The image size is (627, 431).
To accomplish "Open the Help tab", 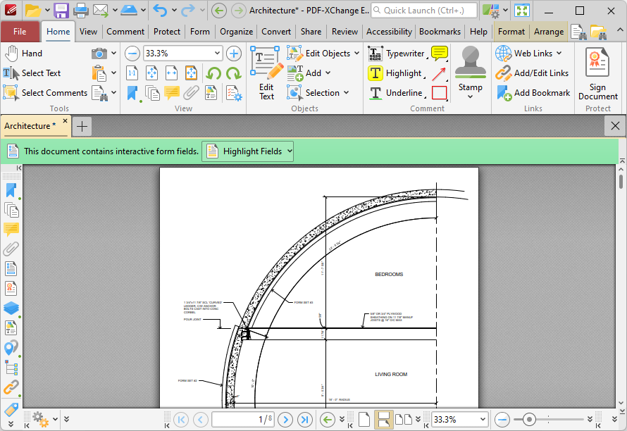I will [x=478, y=32].
